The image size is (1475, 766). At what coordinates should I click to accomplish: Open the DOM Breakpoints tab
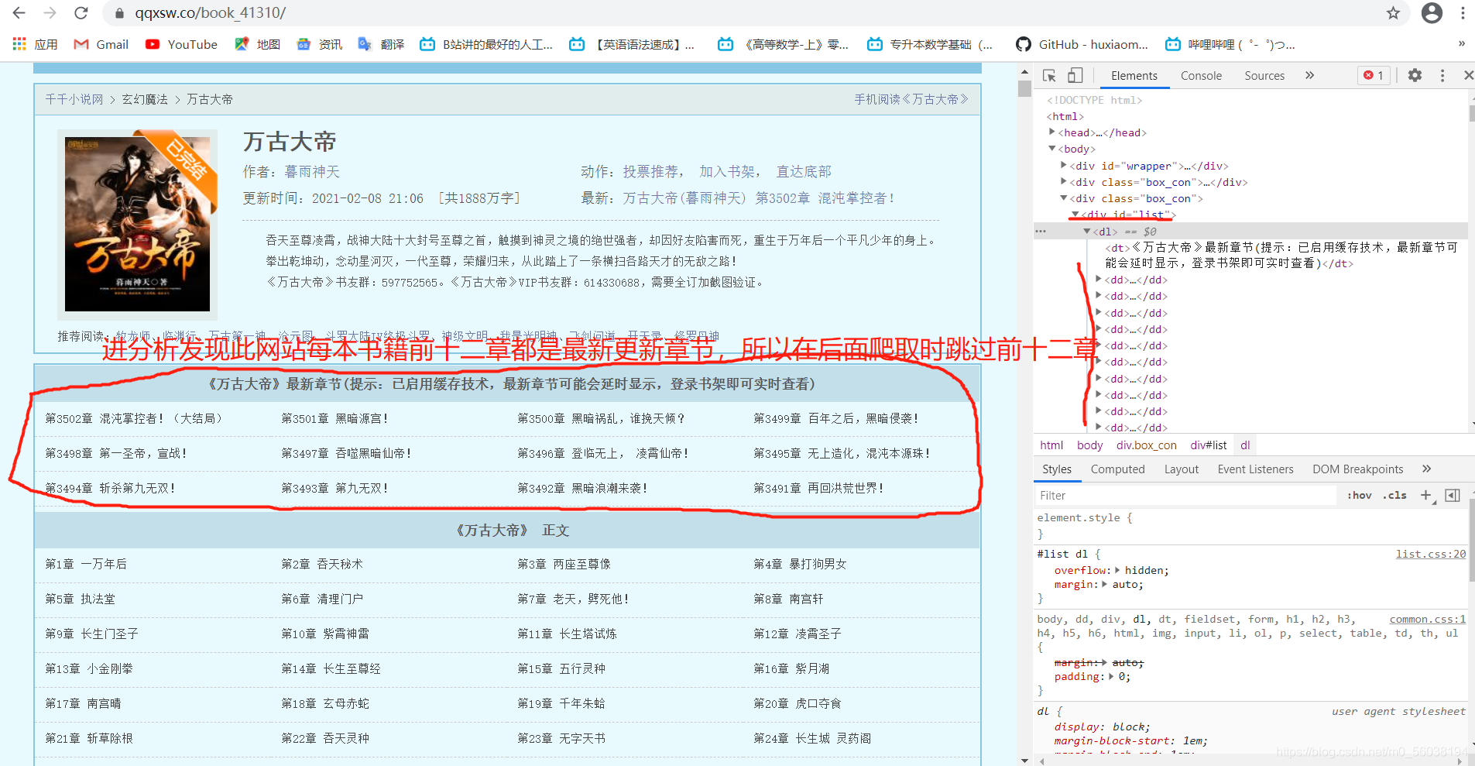(1357, 469)
